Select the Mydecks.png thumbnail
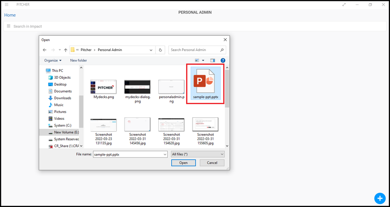Image resolution: width=390 pixels, height=207 pixels. coord(103,89)
